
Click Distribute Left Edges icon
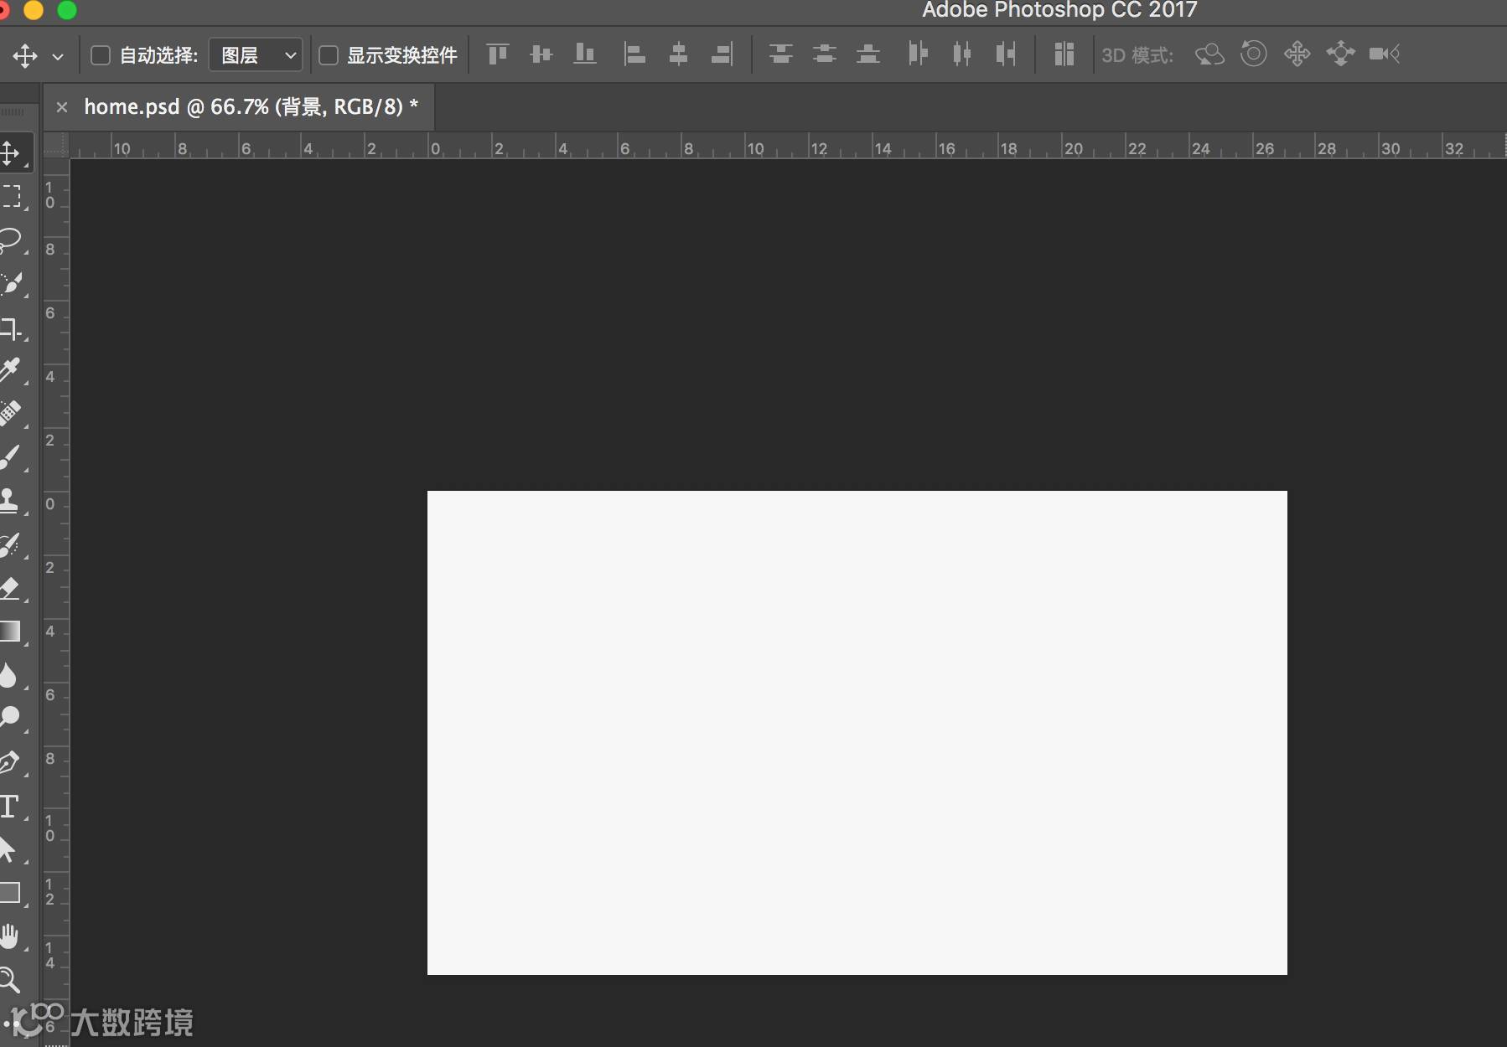pos(918,54)
